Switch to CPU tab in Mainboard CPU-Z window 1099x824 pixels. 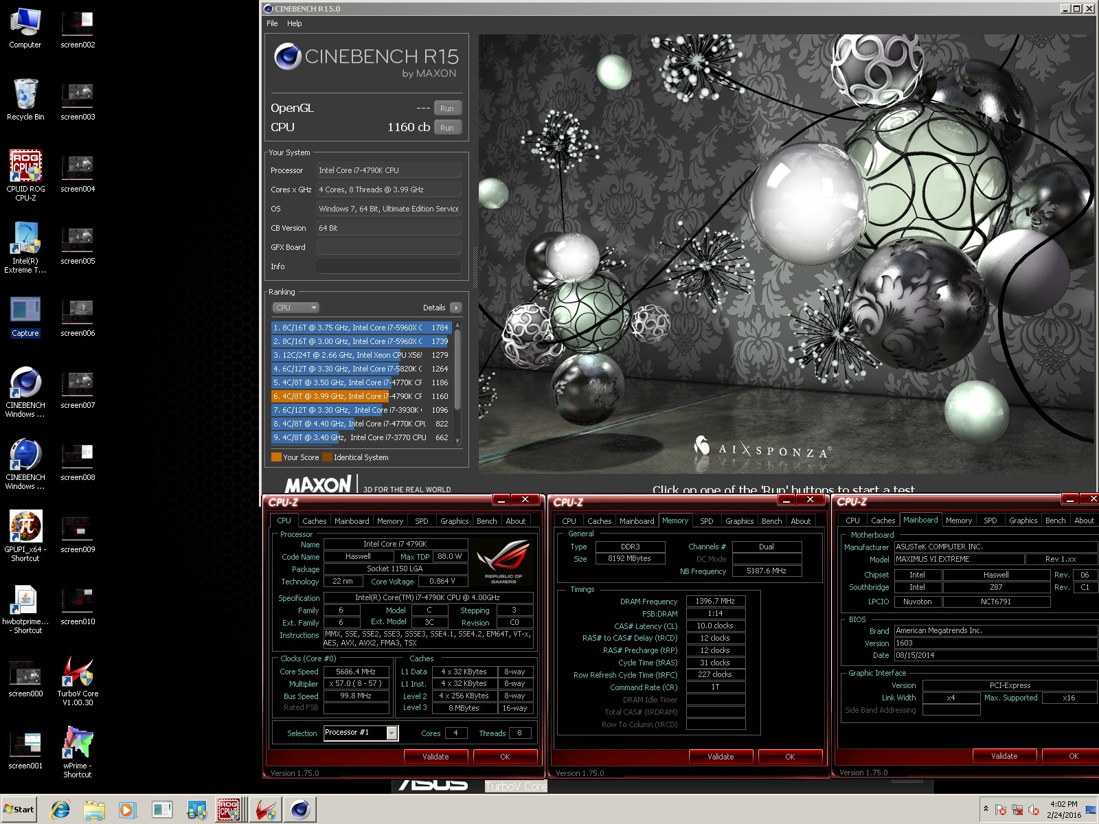[x=852, y=520]
